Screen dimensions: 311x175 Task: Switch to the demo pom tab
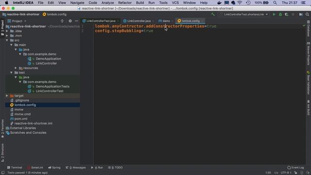point(166,21)
